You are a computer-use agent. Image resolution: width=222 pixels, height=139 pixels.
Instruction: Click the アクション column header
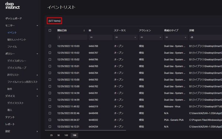[x=145, y=30]
